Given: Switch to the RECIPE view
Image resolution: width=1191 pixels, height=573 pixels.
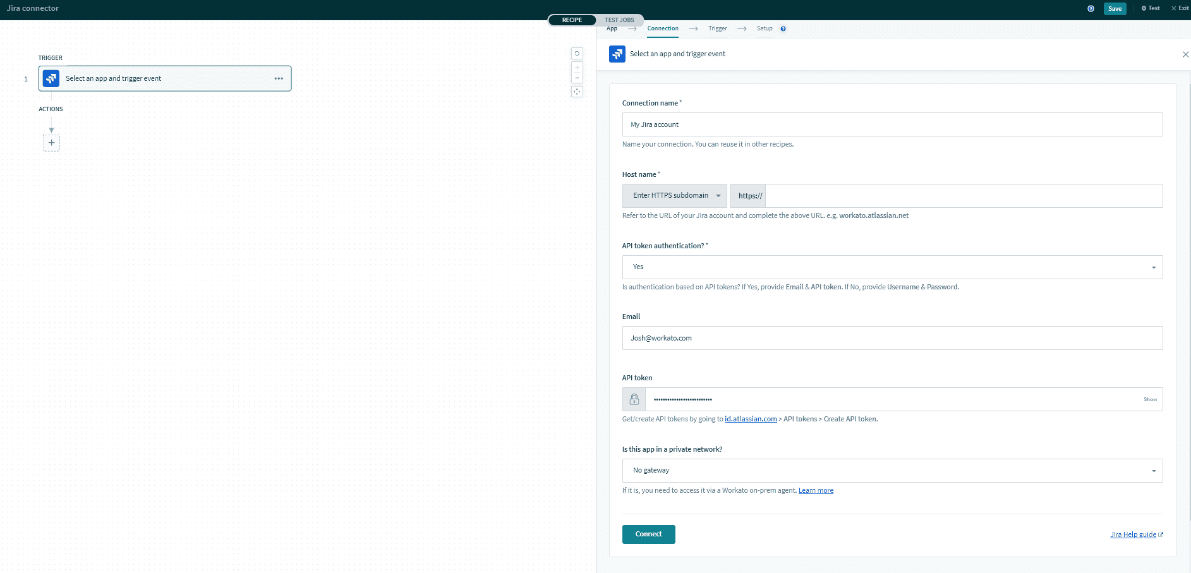Looking at the screenshot, I should click(572, 20).
